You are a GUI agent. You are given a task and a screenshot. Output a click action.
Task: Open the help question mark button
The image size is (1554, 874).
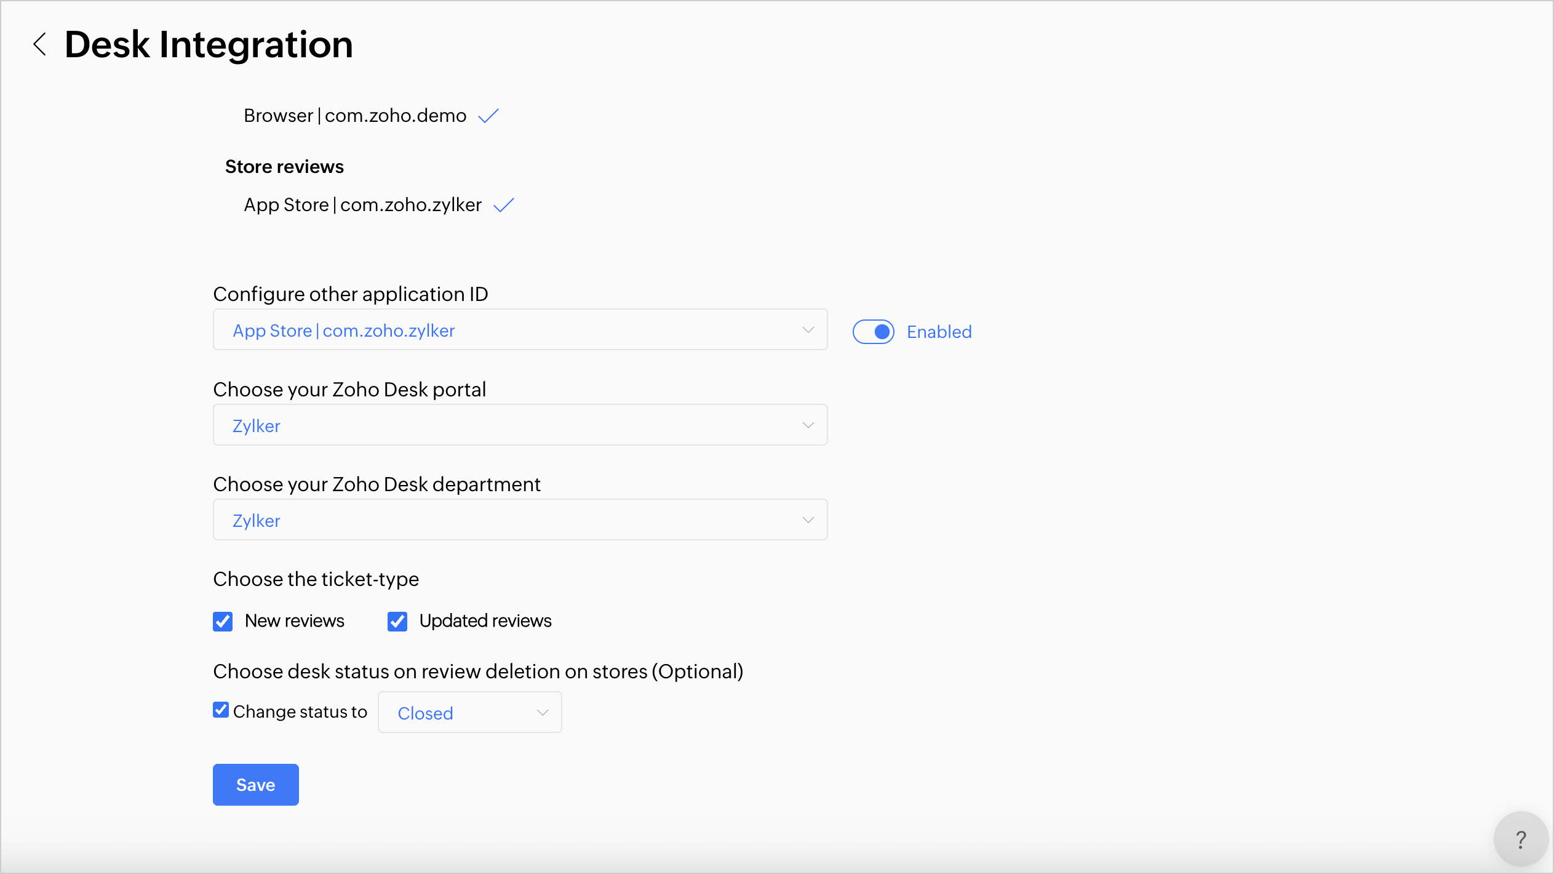coord(1521,839)
